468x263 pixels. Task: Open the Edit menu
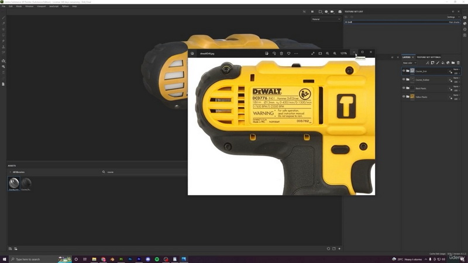click(11, 6)
